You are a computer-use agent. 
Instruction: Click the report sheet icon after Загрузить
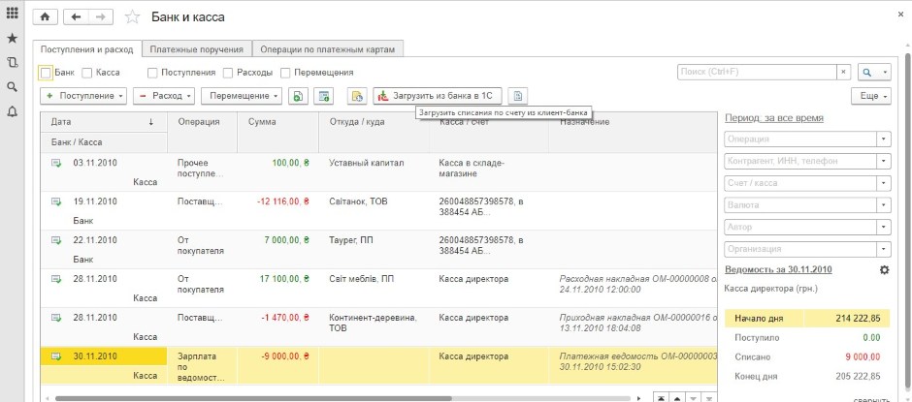click(518, 97)
